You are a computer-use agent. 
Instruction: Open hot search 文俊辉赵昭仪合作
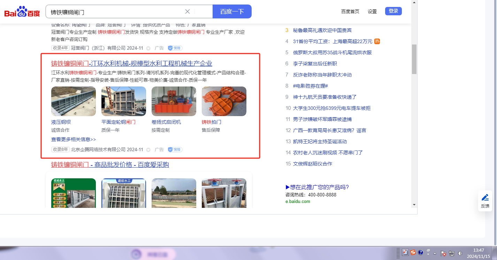pos(313,164)
